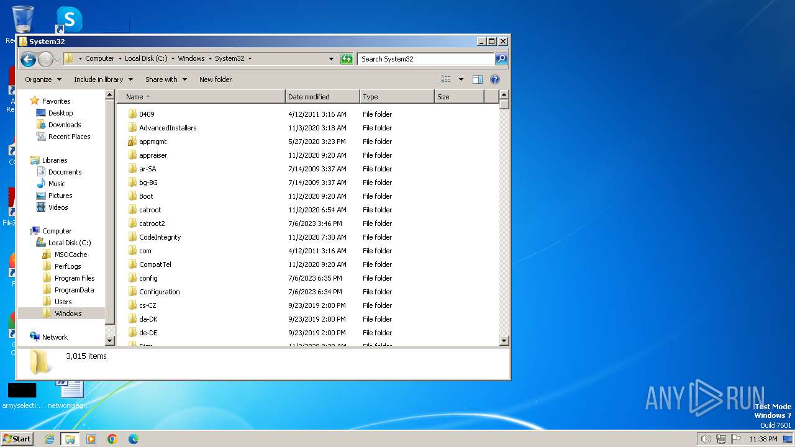
Task: Select Favorites in the navigation pane
Action: (56, 101)
